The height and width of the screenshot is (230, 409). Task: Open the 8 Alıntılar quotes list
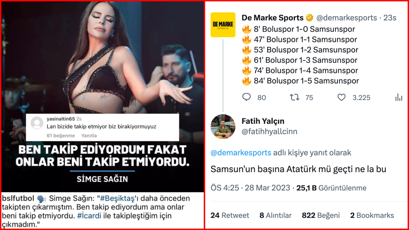click(x=275, y=215)
